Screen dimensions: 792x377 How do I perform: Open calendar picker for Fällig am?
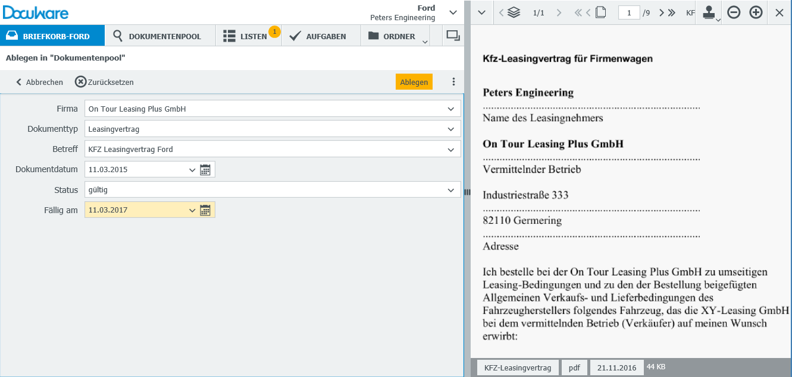coord(205,210)
